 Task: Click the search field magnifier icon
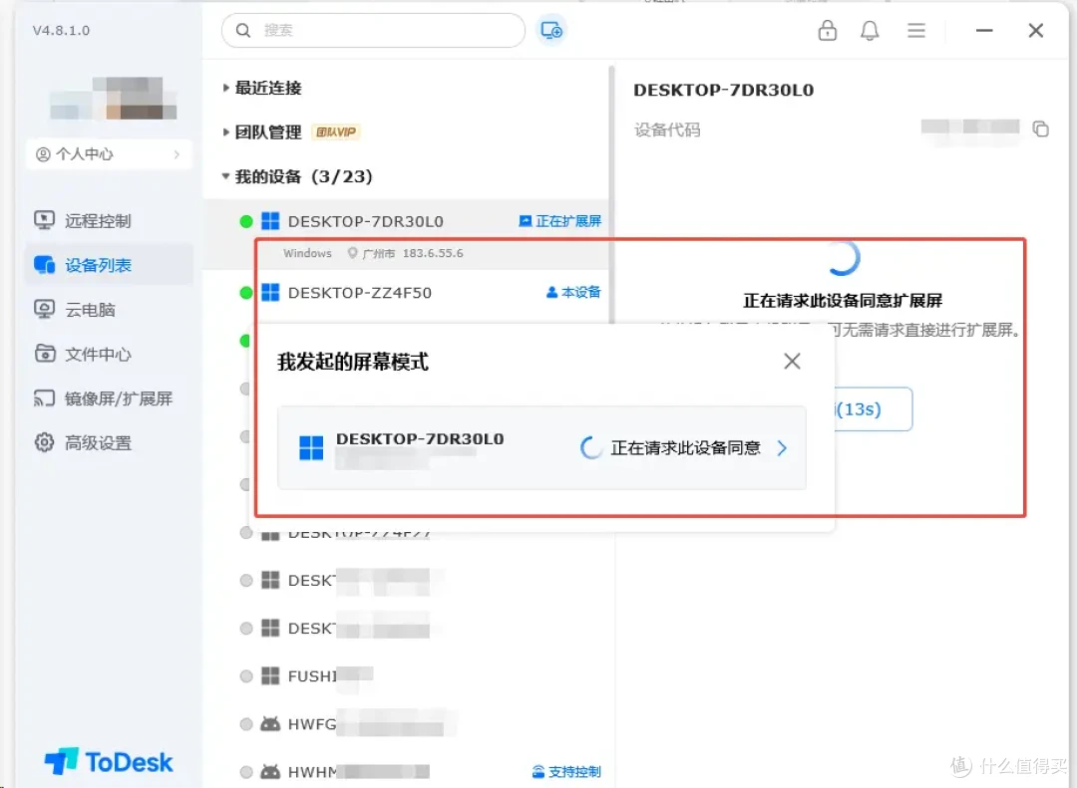(243, 30)
